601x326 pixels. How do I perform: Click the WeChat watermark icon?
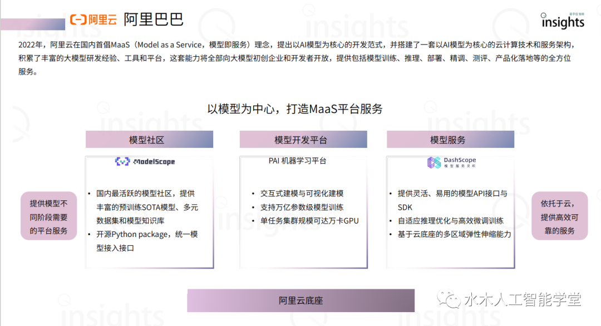pyautogui.click(x=450, y=300)
